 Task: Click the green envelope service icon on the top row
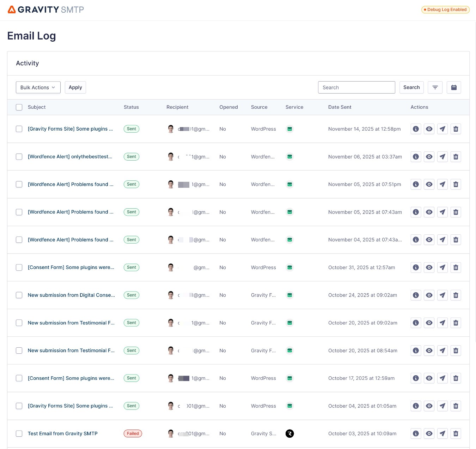(289, 129)
